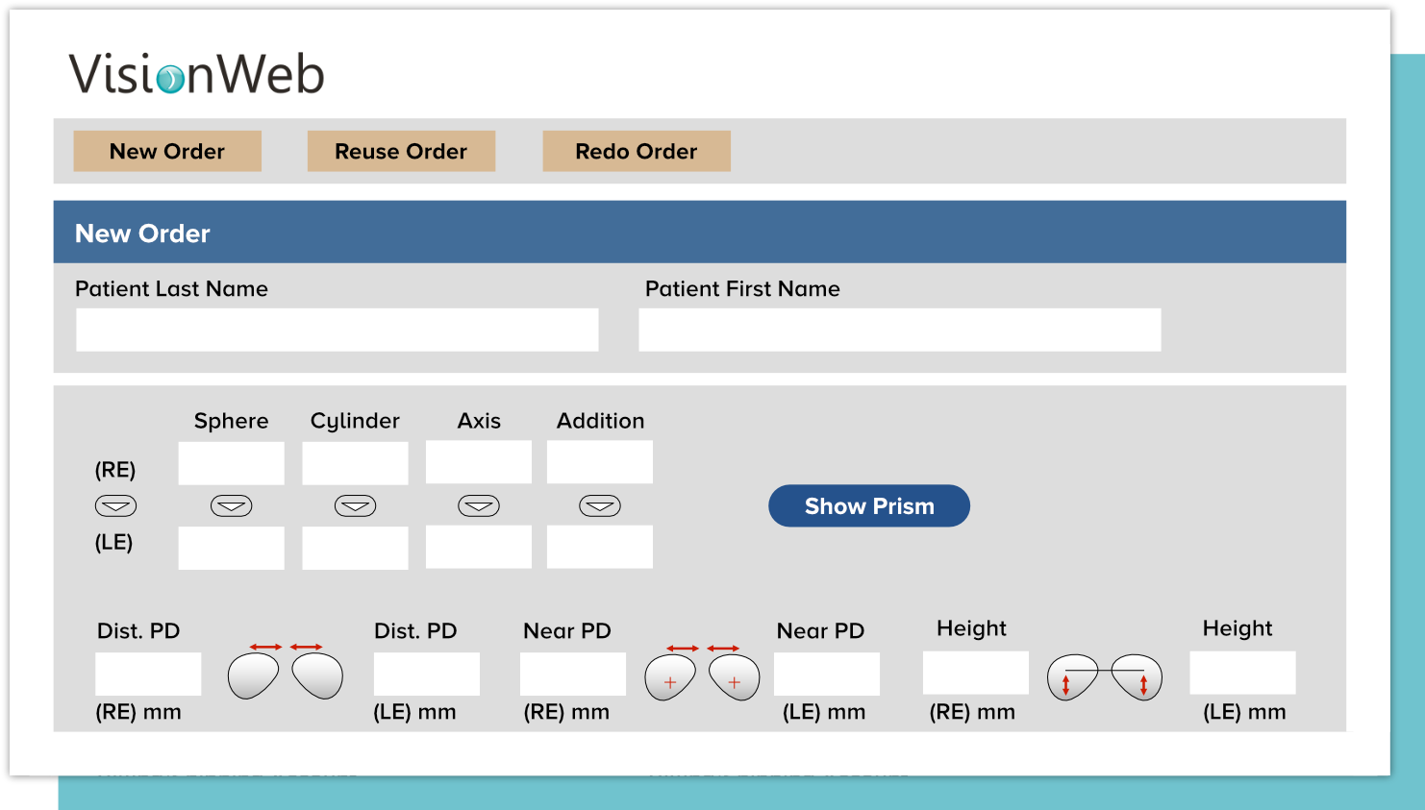Click the Dist. PD (RE) mm field

point(147,674)
